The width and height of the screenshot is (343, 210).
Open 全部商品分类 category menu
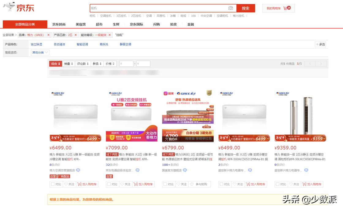coord(25,24)
